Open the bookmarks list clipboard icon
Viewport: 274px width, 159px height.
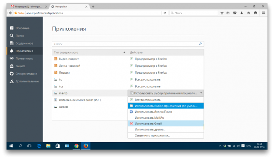[228, 13]
